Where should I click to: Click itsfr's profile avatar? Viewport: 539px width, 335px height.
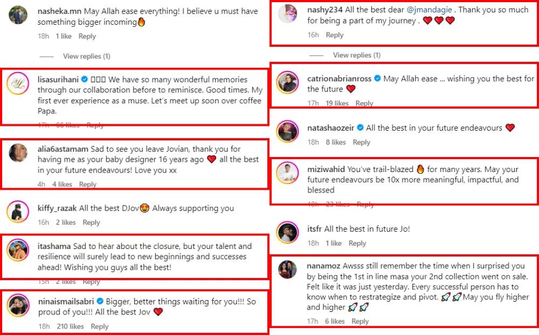pos(288,232)
